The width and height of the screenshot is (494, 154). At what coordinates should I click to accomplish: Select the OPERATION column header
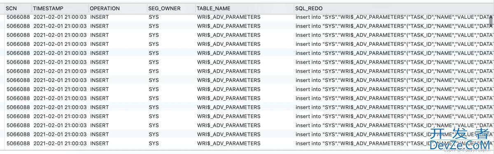pyautogui.click(x=117, y=8)
